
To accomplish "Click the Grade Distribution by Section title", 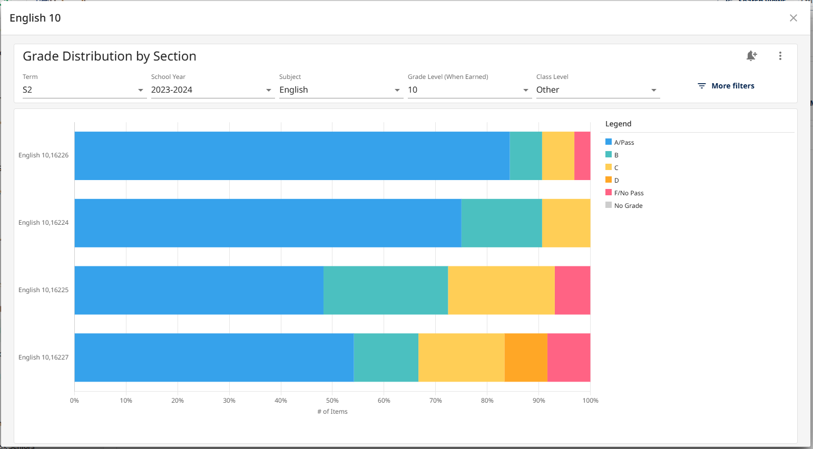I will [110, 56].
